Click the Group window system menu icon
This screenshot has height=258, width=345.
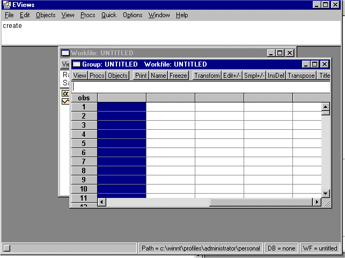tap(76, 64)
